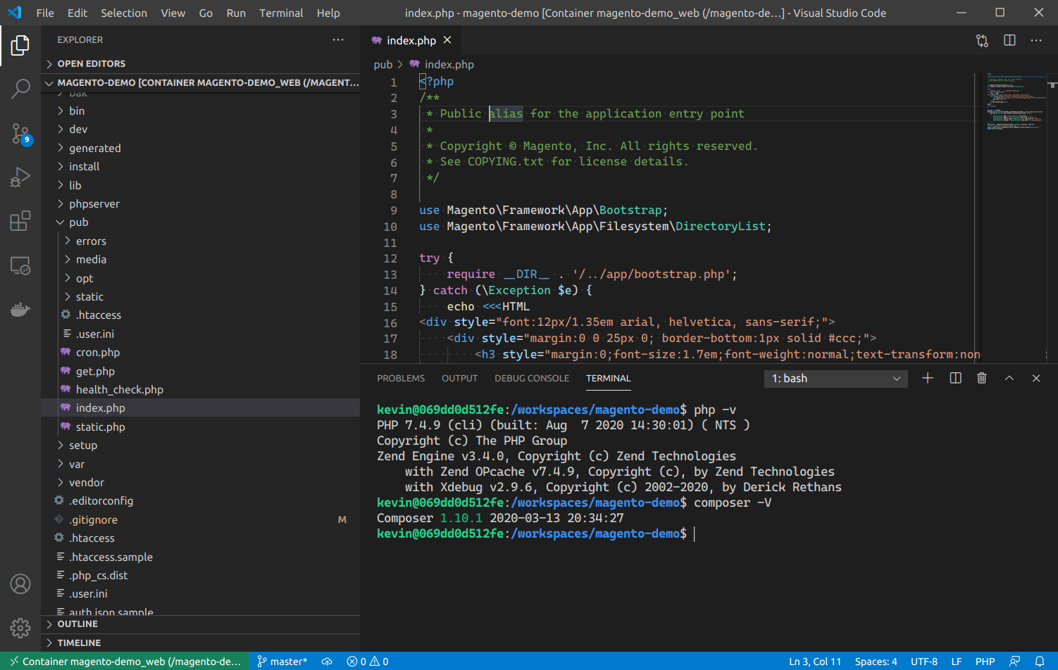This screenshot has height=670, width=1058.
Task: Expand the errors folder under pub
Action: tap(201, 241)
